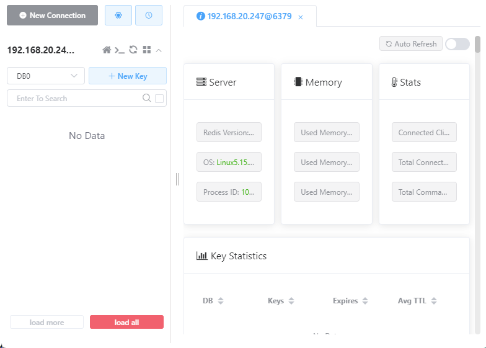Open command log with clock icon
The width and height of the screenshot is (486, 348).
149,15
